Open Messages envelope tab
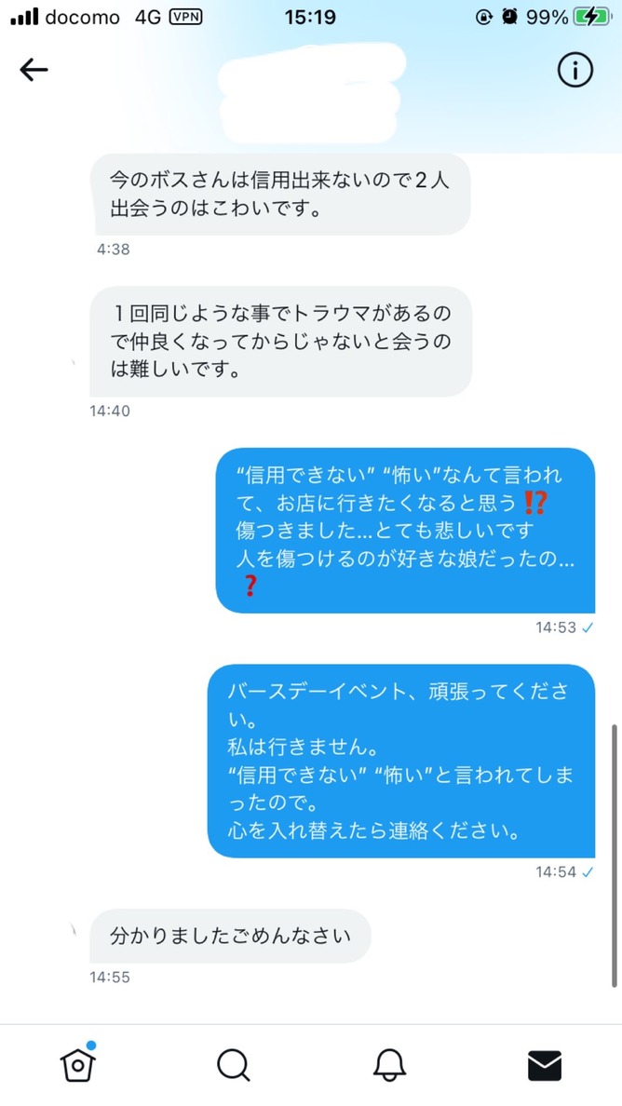622x1106 pixels. pyautogui.click(x=545, y=1065)
